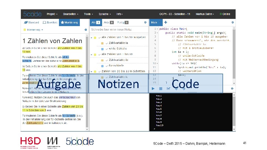
Task: Check off the 'for-Schleife' note
Action: click(107, 66)
